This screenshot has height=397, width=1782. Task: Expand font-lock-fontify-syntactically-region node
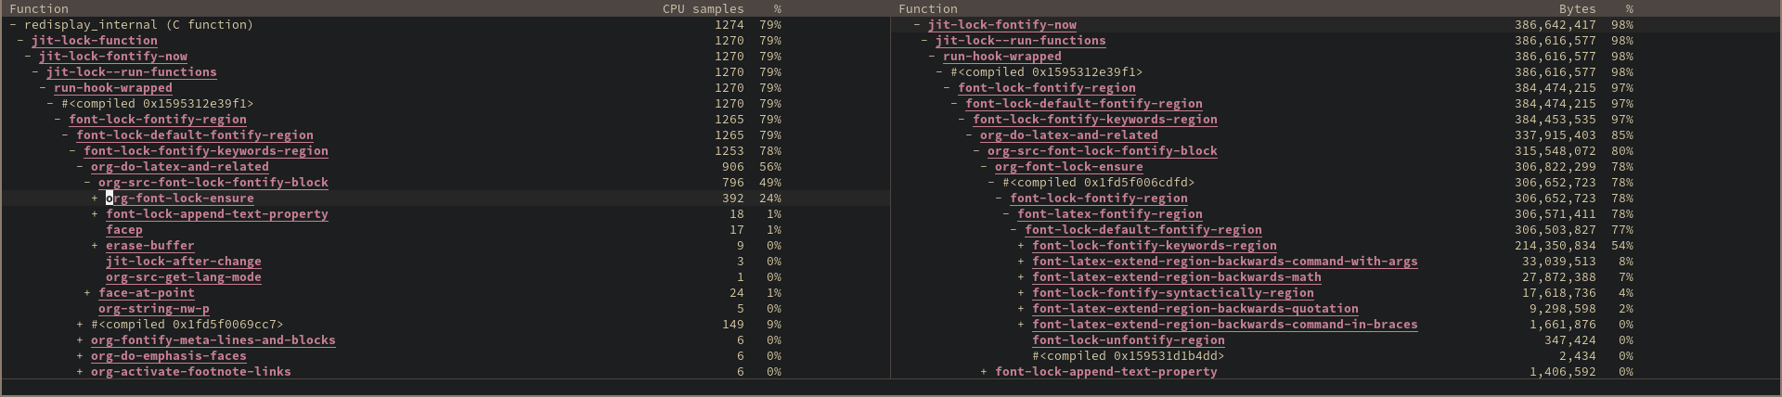click(1021, 293)
